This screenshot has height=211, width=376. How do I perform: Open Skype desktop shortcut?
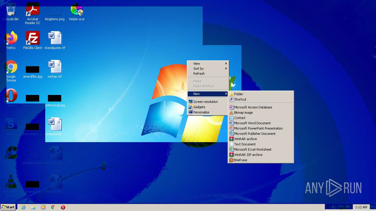tap(11, 127)
